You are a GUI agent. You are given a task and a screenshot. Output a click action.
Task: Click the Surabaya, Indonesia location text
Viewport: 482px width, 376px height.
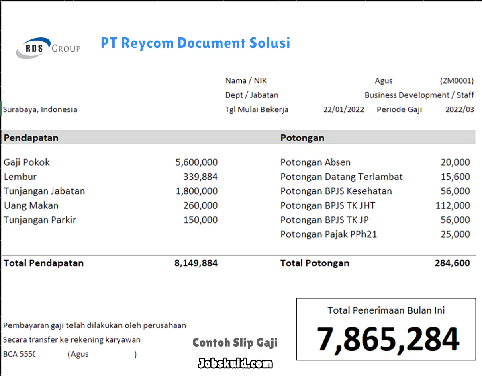pyautogui.click(x=40, y=109)
